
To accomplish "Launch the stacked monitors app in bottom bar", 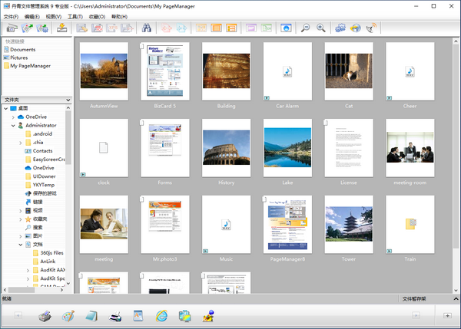I will (x=185, y=316).
